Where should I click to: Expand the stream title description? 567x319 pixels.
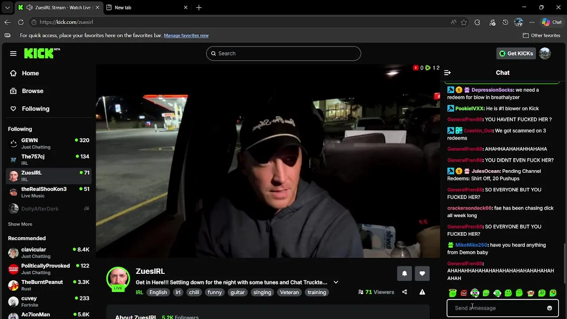336,282
